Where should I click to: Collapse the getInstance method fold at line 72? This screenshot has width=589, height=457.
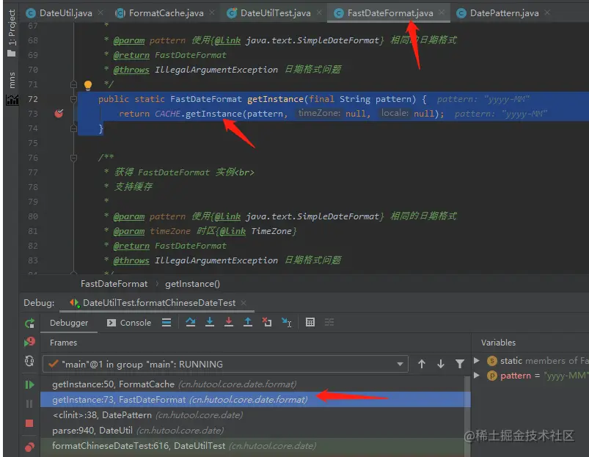(x=73, y=99)
